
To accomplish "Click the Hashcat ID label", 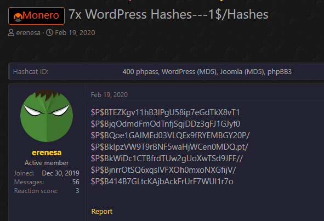I will click(31, 72).
